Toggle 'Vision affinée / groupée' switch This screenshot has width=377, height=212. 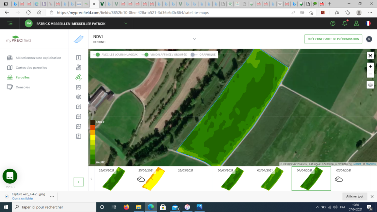(145, 54)
